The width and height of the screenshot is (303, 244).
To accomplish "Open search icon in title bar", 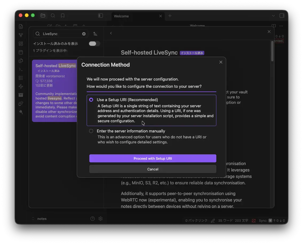I will [53, 16].
